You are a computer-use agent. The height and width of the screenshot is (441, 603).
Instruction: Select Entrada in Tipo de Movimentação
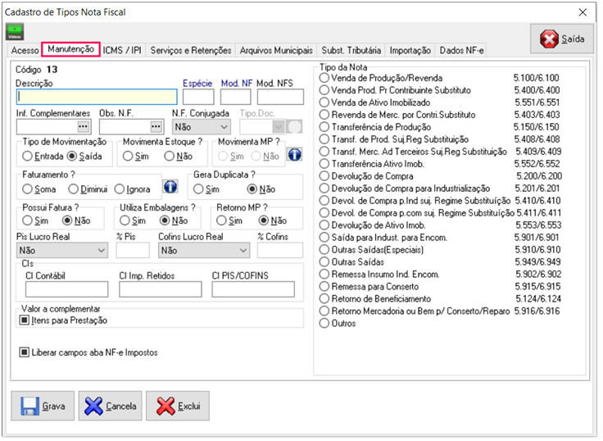point(28,156)
